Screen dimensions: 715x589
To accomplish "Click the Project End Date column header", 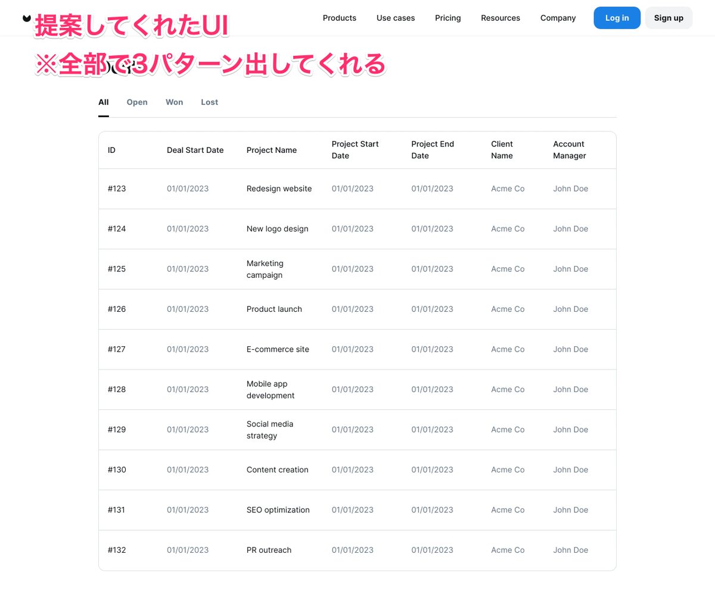I will [433, 150].
